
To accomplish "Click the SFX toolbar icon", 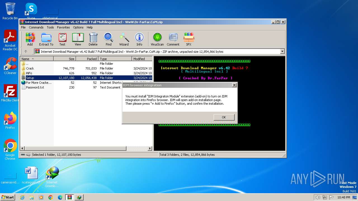I will coord(189,39).
